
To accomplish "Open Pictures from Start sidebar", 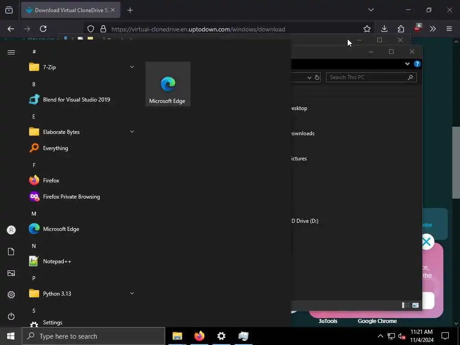I will point(11,273).
